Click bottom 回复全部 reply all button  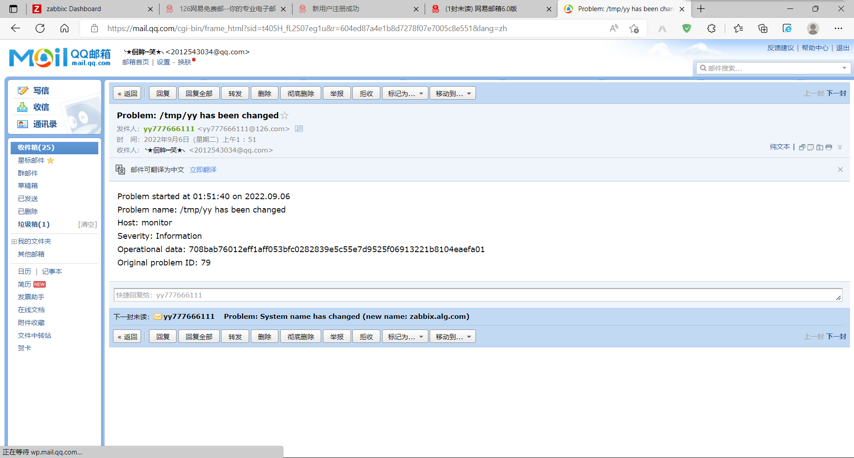point(199,337)
